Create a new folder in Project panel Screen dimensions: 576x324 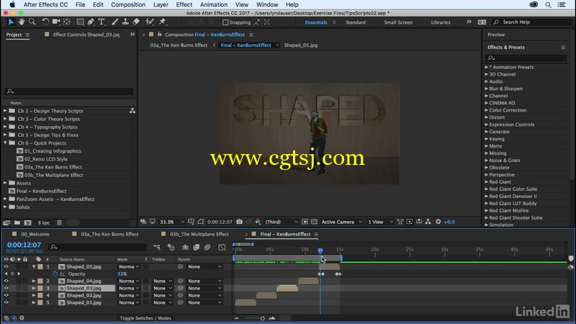pyautogui.click(x=17, y=222)
